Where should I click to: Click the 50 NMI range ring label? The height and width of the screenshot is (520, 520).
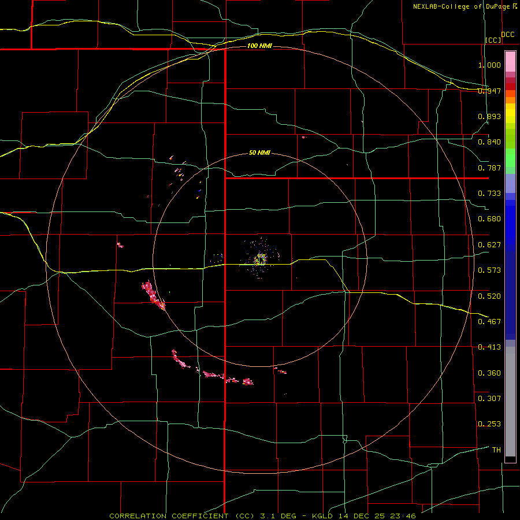259,153
